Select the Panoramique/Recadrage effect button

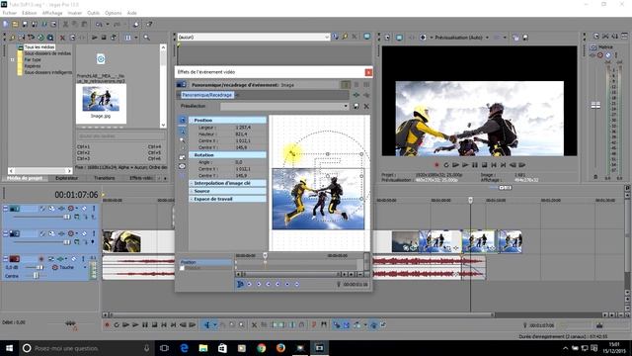[x=206, y=95]
